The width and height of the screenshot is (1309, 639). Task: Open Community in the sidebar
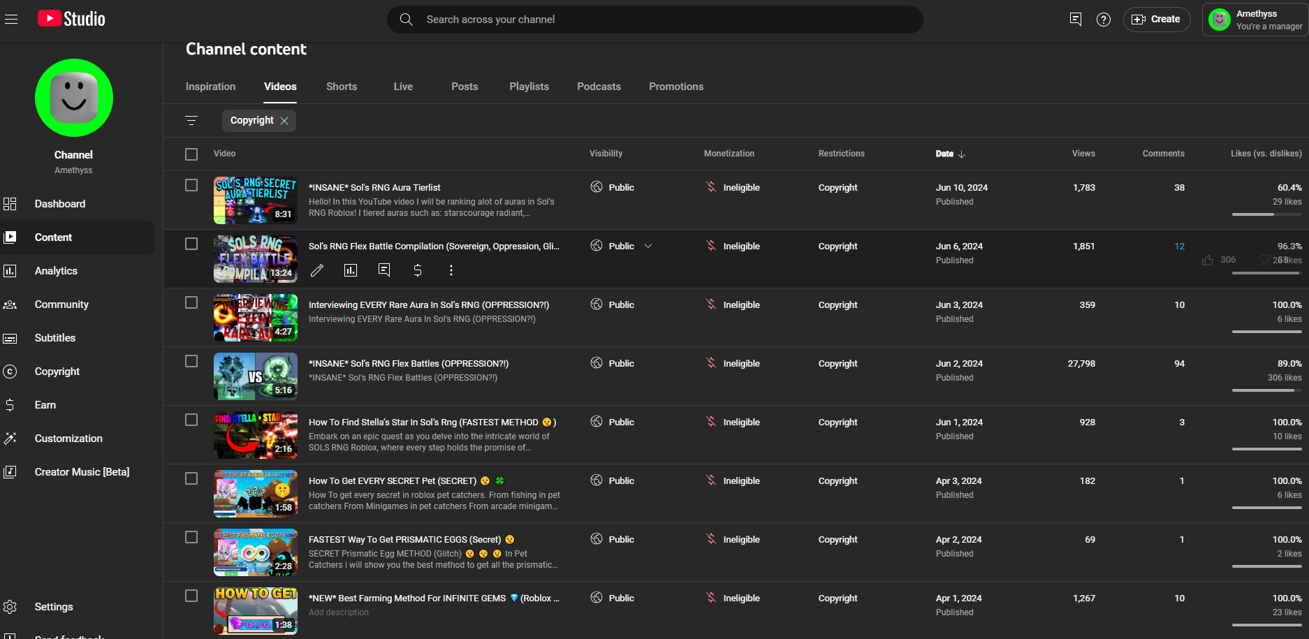point(77,304)
